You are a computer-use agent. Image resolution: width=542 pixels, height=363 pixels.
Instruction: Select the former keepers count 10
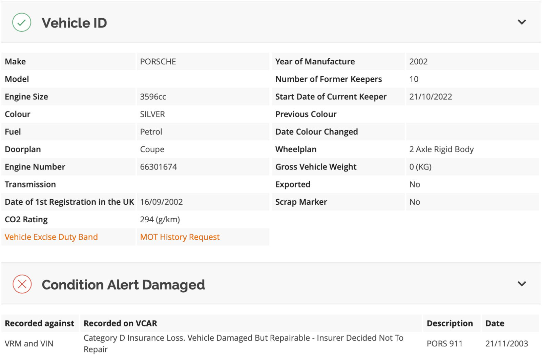click(x=414, y=79)
